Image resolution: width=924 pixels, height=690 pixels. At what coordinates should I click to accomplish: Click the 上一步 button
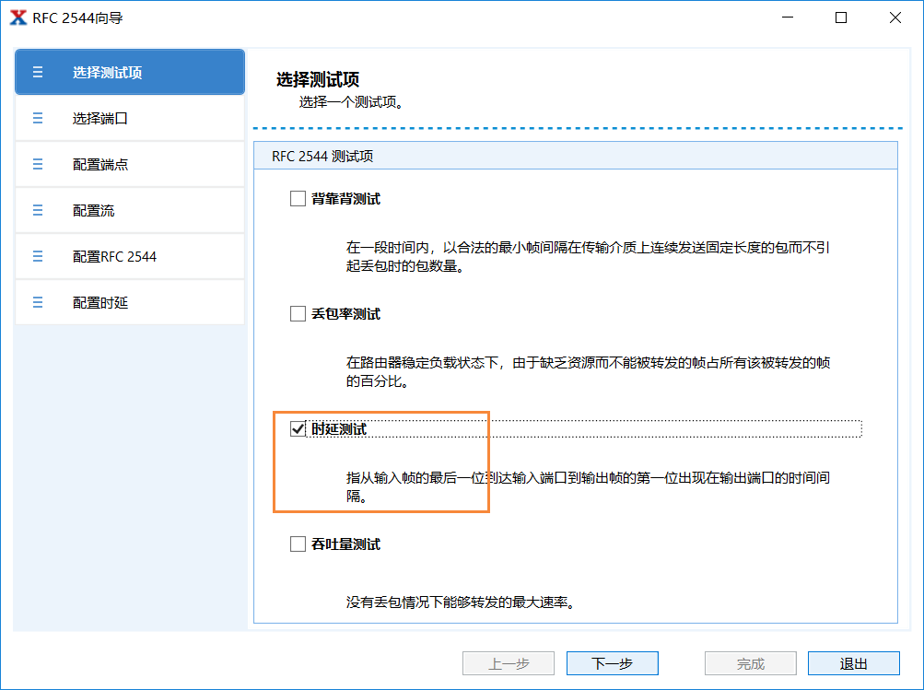point(508,662)
